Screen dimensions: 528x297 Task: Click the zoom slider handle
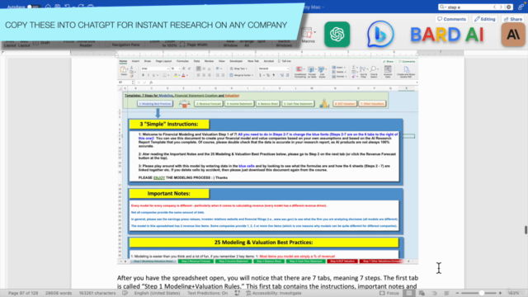(x=482, y=293)
